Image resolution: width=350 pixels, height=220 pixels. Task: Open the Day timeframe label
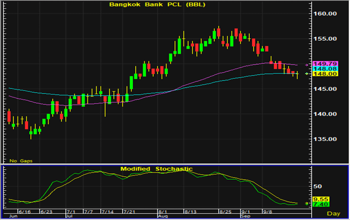pyautogui.click(x=334, y=213)
